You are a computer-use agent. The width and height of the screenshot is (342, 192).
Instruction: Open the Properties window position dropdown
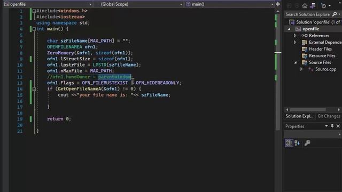click(327, 126)
